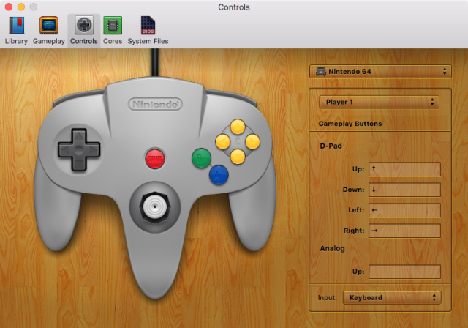Click the yellow C-Left button

pyautogui.click(x=222, y=141)
